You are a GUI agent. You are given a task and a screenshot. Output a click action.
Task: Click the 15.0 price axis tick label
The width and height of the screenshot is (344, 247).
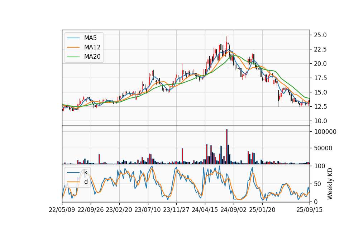coord(320,92)
